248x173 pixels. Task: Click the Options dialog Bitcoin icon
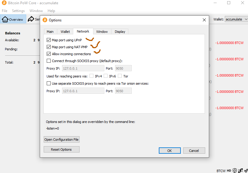(45, 20)
